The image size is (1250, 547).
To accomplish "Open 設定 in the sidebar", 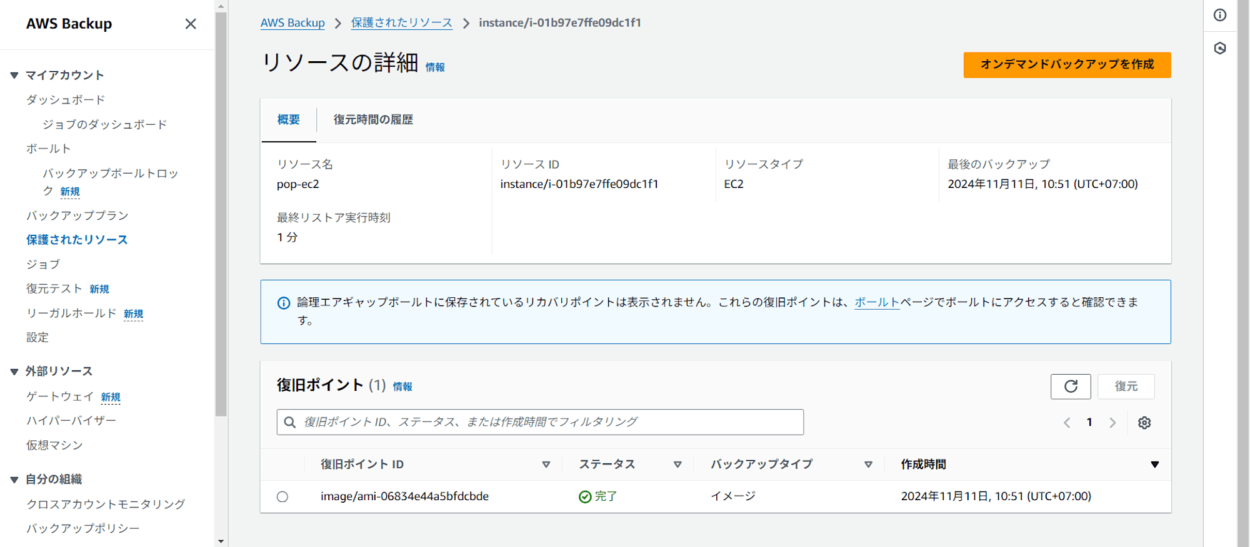I will tap(37, 337).
